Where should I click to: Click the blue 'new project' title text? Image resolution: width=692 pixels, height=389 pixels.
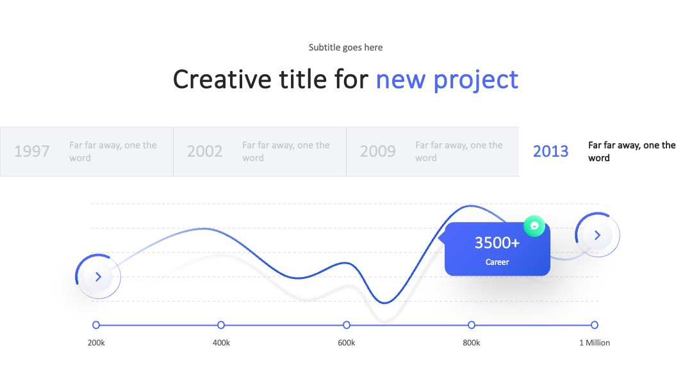pos(447,80)
